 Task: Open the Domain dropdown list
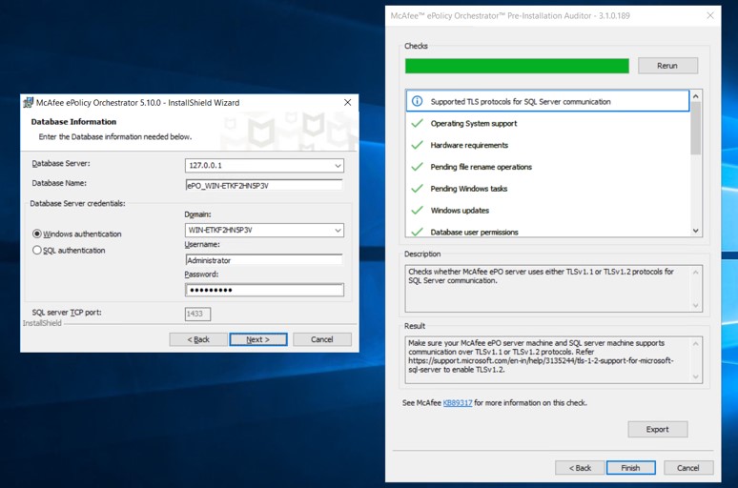[338, 230]
